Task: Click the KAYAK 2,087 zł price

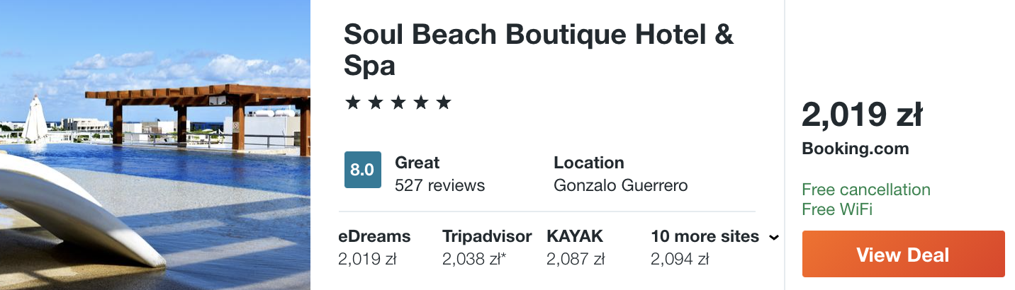Action: (575, 260)
